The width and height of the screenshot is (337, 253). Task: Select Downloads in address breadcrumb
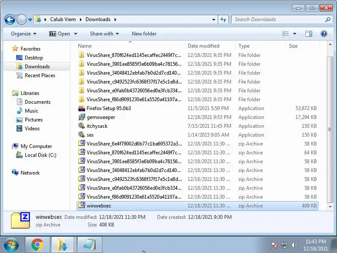click(98, 19)
